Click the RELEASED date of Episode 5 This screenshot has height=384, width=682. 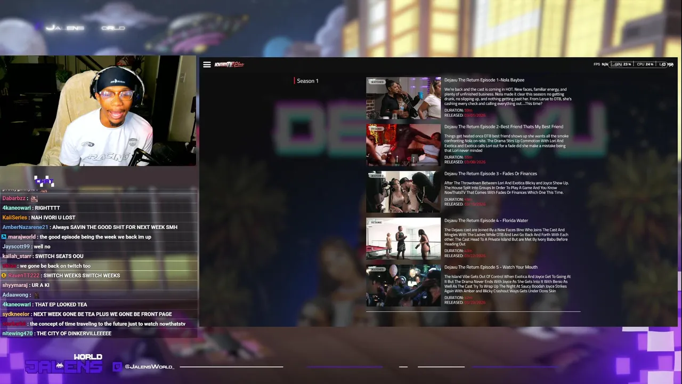click(x=475, y=302)
